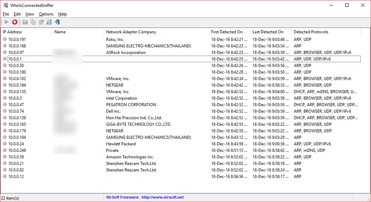Click the Properties toolbar icon
Image resolution: width=371 pixels, height=202 pixels.
(x=41, y=22)
